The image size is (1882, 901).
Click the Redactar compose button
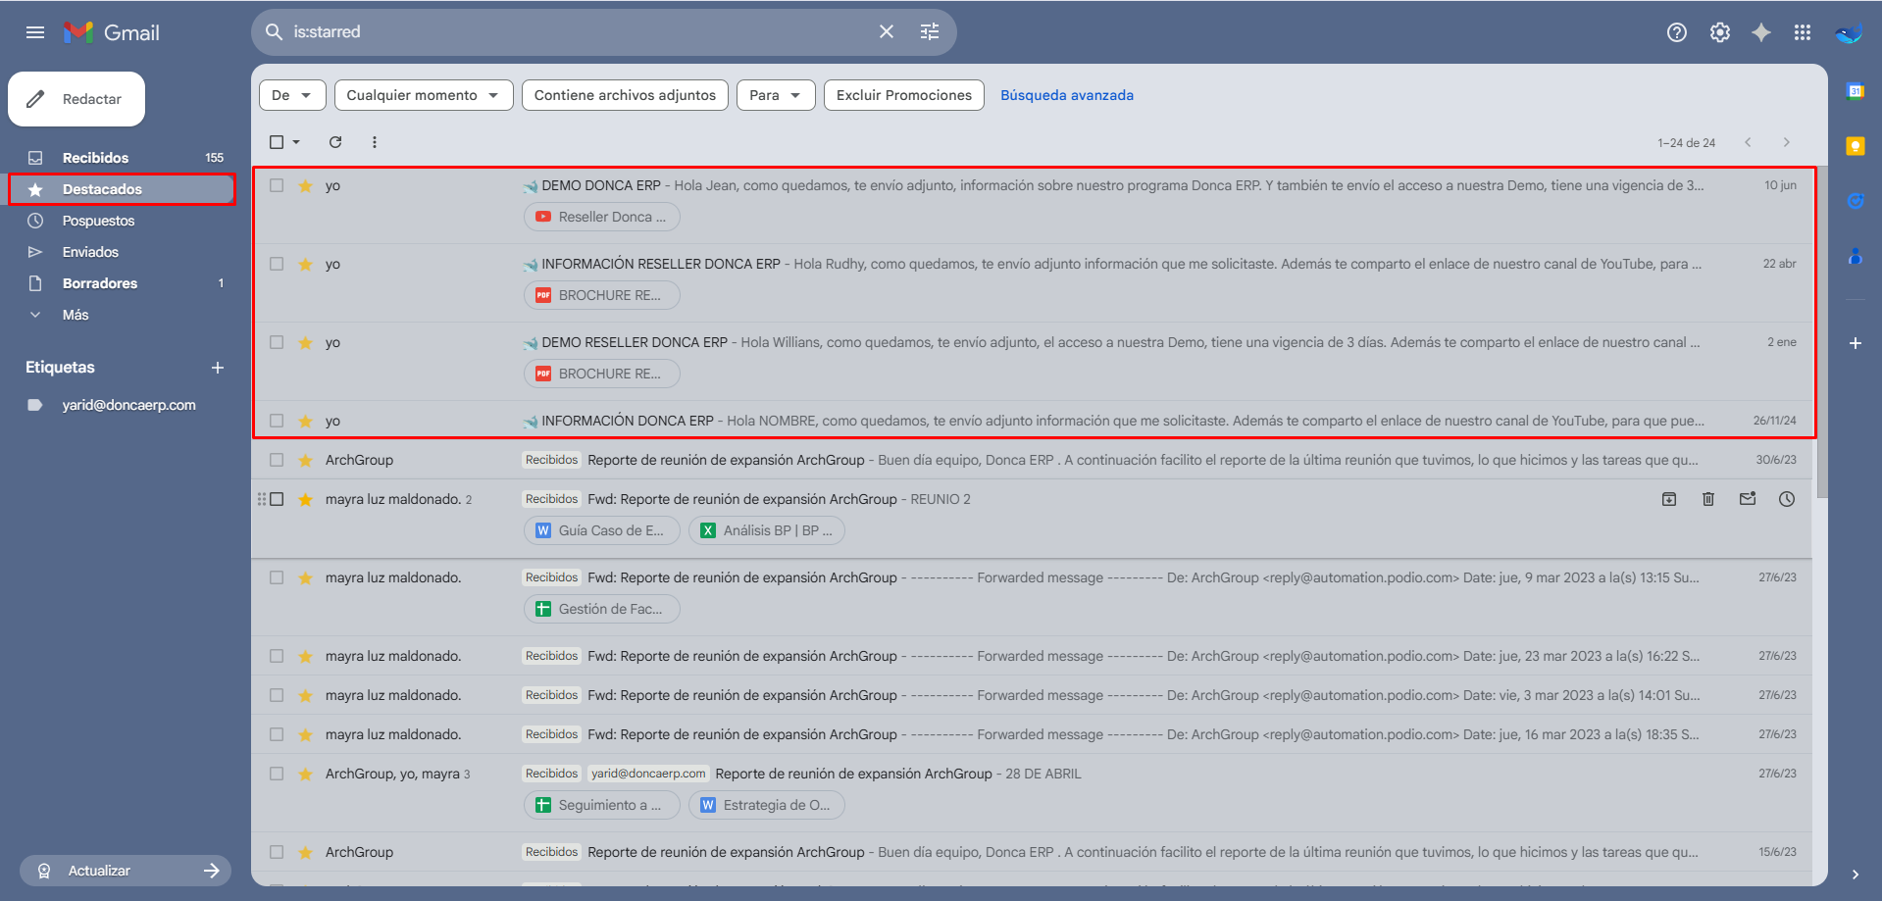pyautogui.click(x=76, y=99)
